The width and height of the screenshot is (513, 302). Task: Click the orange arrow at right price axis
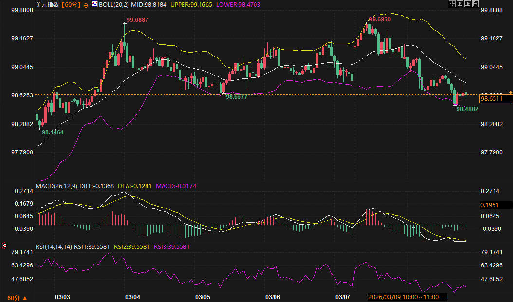coord(510,93)
